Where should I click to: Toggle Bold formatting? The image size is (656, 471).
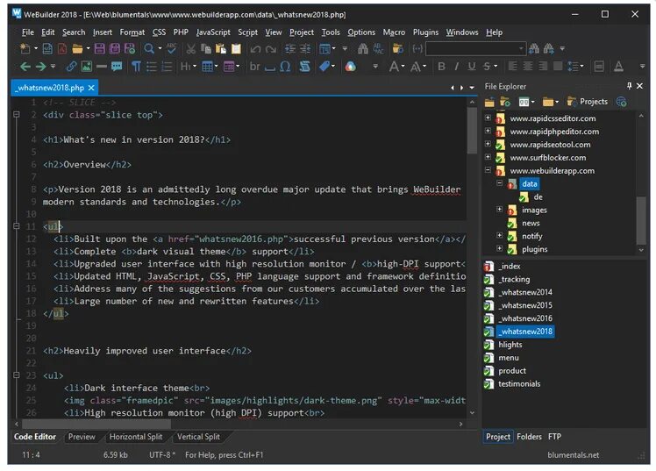point(441,67)
